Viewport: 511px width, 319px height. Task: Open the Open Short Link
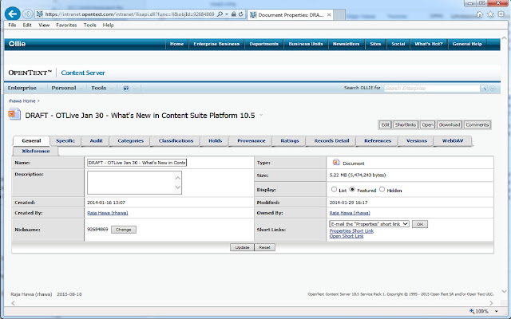pyautogui.click(x=347, y=236)
